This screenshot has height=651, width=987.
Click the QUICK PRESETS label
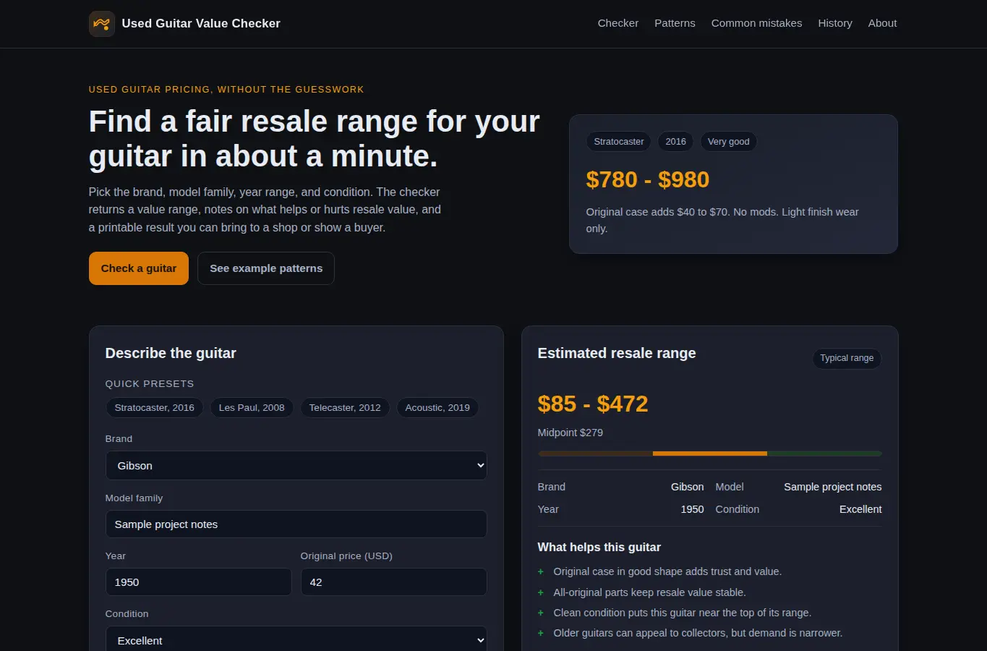(x=150, y=384)
